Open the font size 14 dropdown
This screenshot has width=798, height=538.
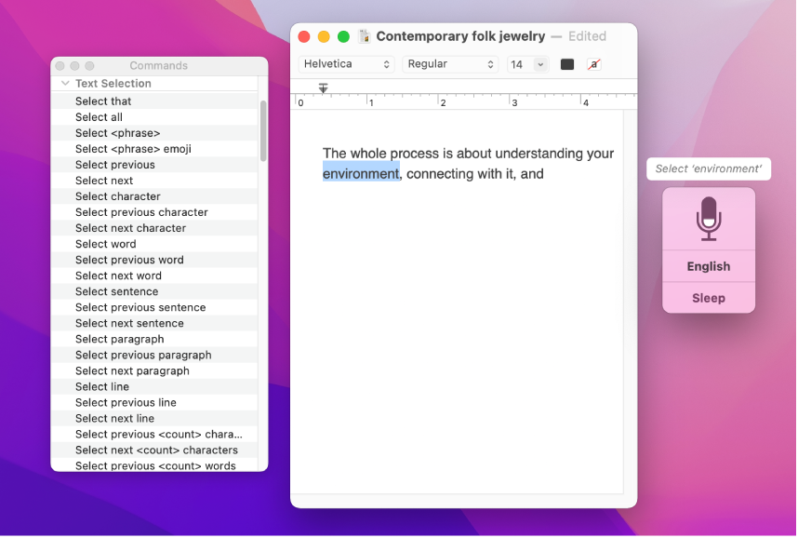click(x=526, y=64)
